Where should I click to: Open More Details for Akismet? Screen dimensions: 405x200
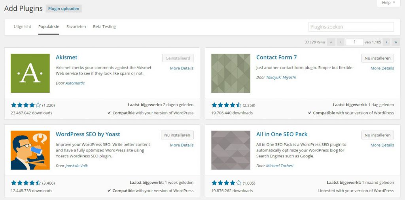182,68
